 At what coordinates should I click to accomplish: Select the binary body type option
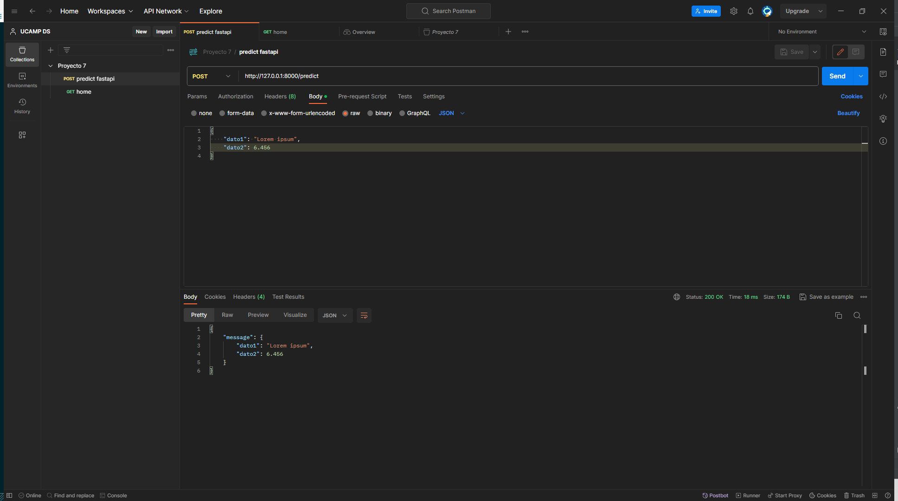click(370, 113)
